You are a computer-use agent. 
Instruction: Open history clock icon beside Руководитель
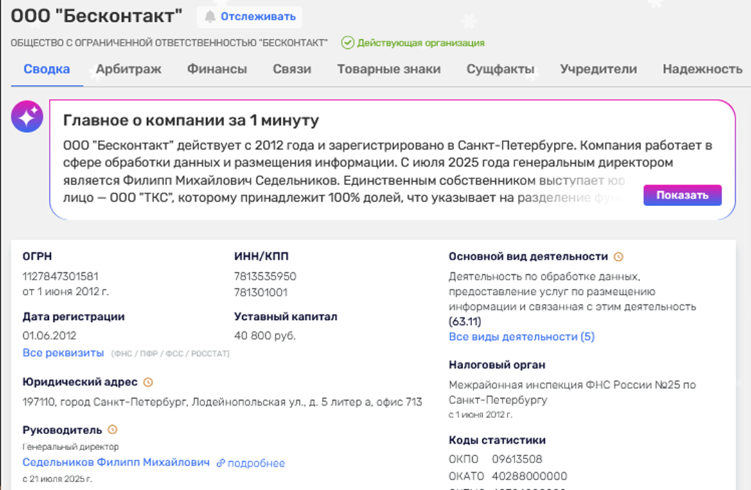[112, 430]
